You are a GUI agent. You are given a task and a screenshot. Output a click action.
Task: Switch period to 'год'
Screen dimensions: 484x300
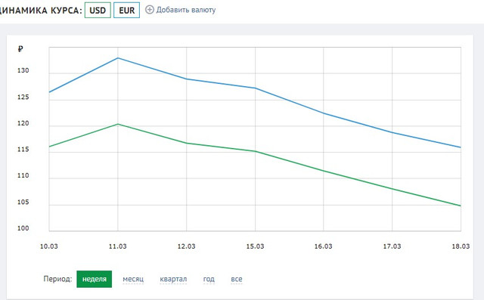209,279
